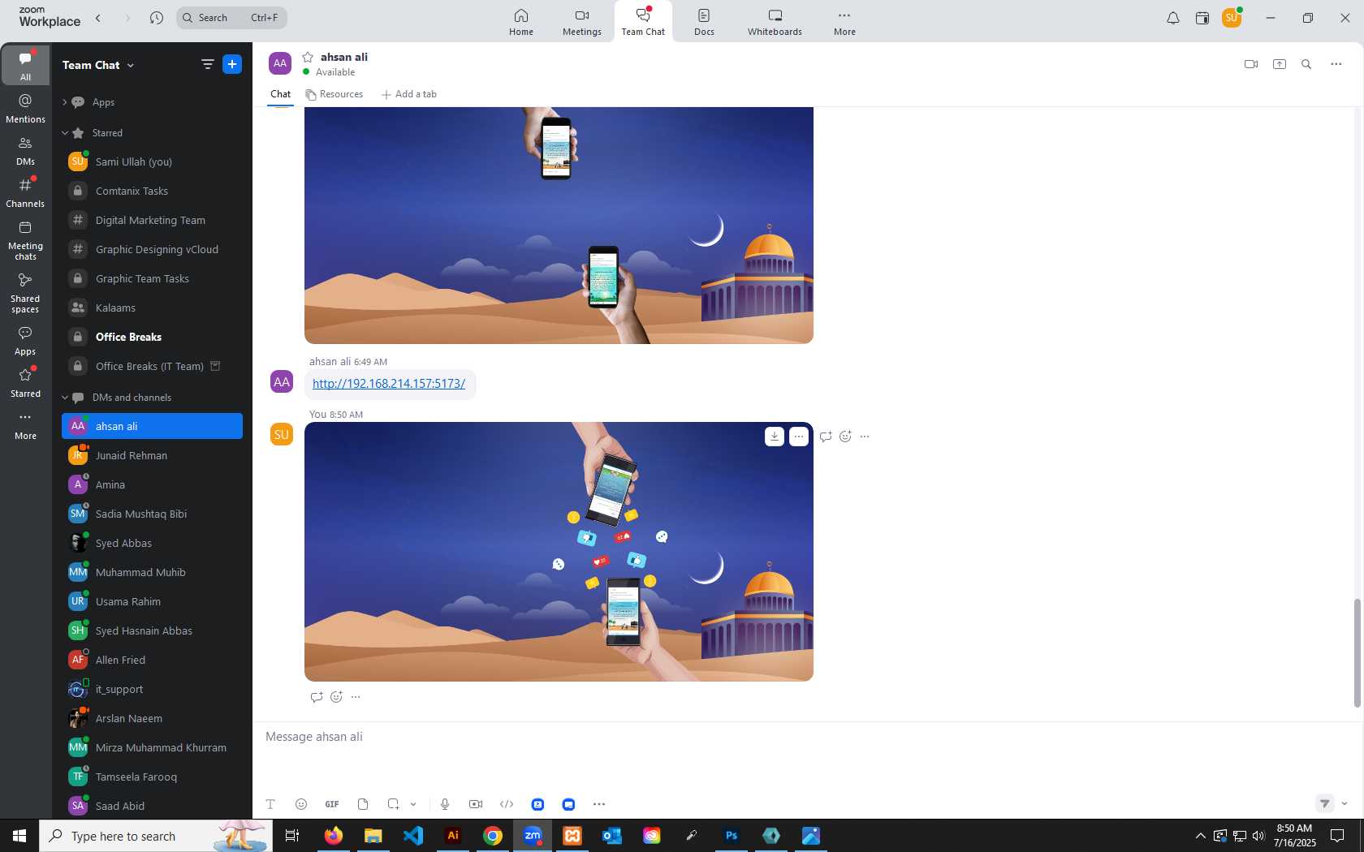Expand screenshot options dropdown arrow

click(413, 804)
